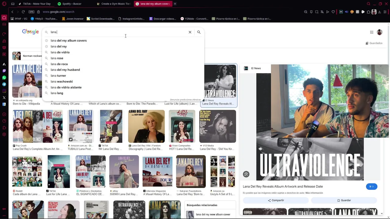This screenshot has width=390, height=219.
Task: Click the send to My Flow icon
Action: [328, 12]
